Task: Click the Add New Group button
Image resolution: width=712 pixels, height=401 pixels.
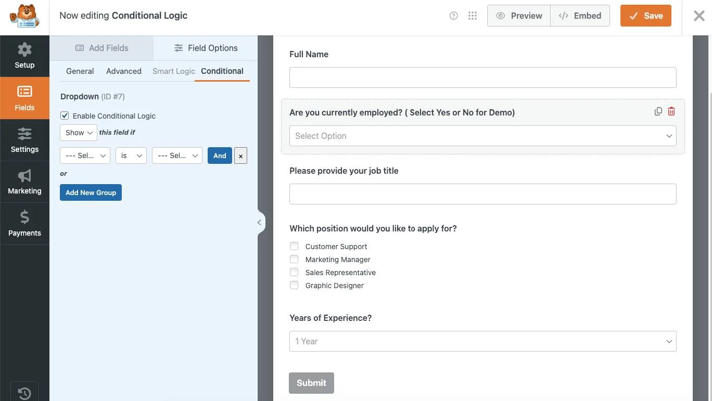Action: 91,192
